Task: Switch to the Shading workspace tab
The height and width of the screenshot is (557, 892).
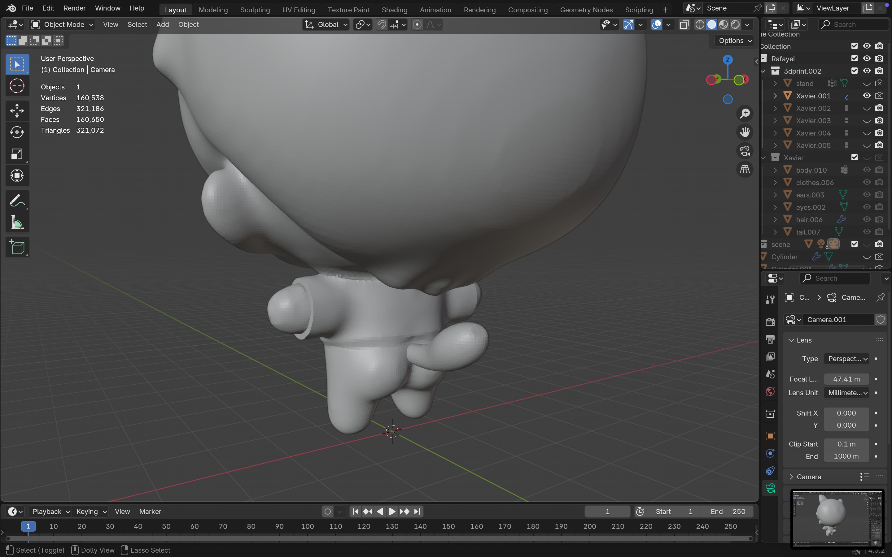Action: click(x=394, y=10)
